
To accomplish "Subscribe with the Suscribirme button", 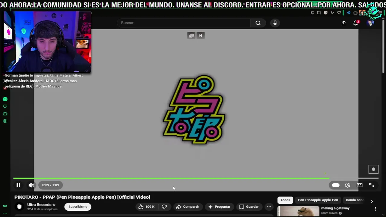I will tap(78, 207).
